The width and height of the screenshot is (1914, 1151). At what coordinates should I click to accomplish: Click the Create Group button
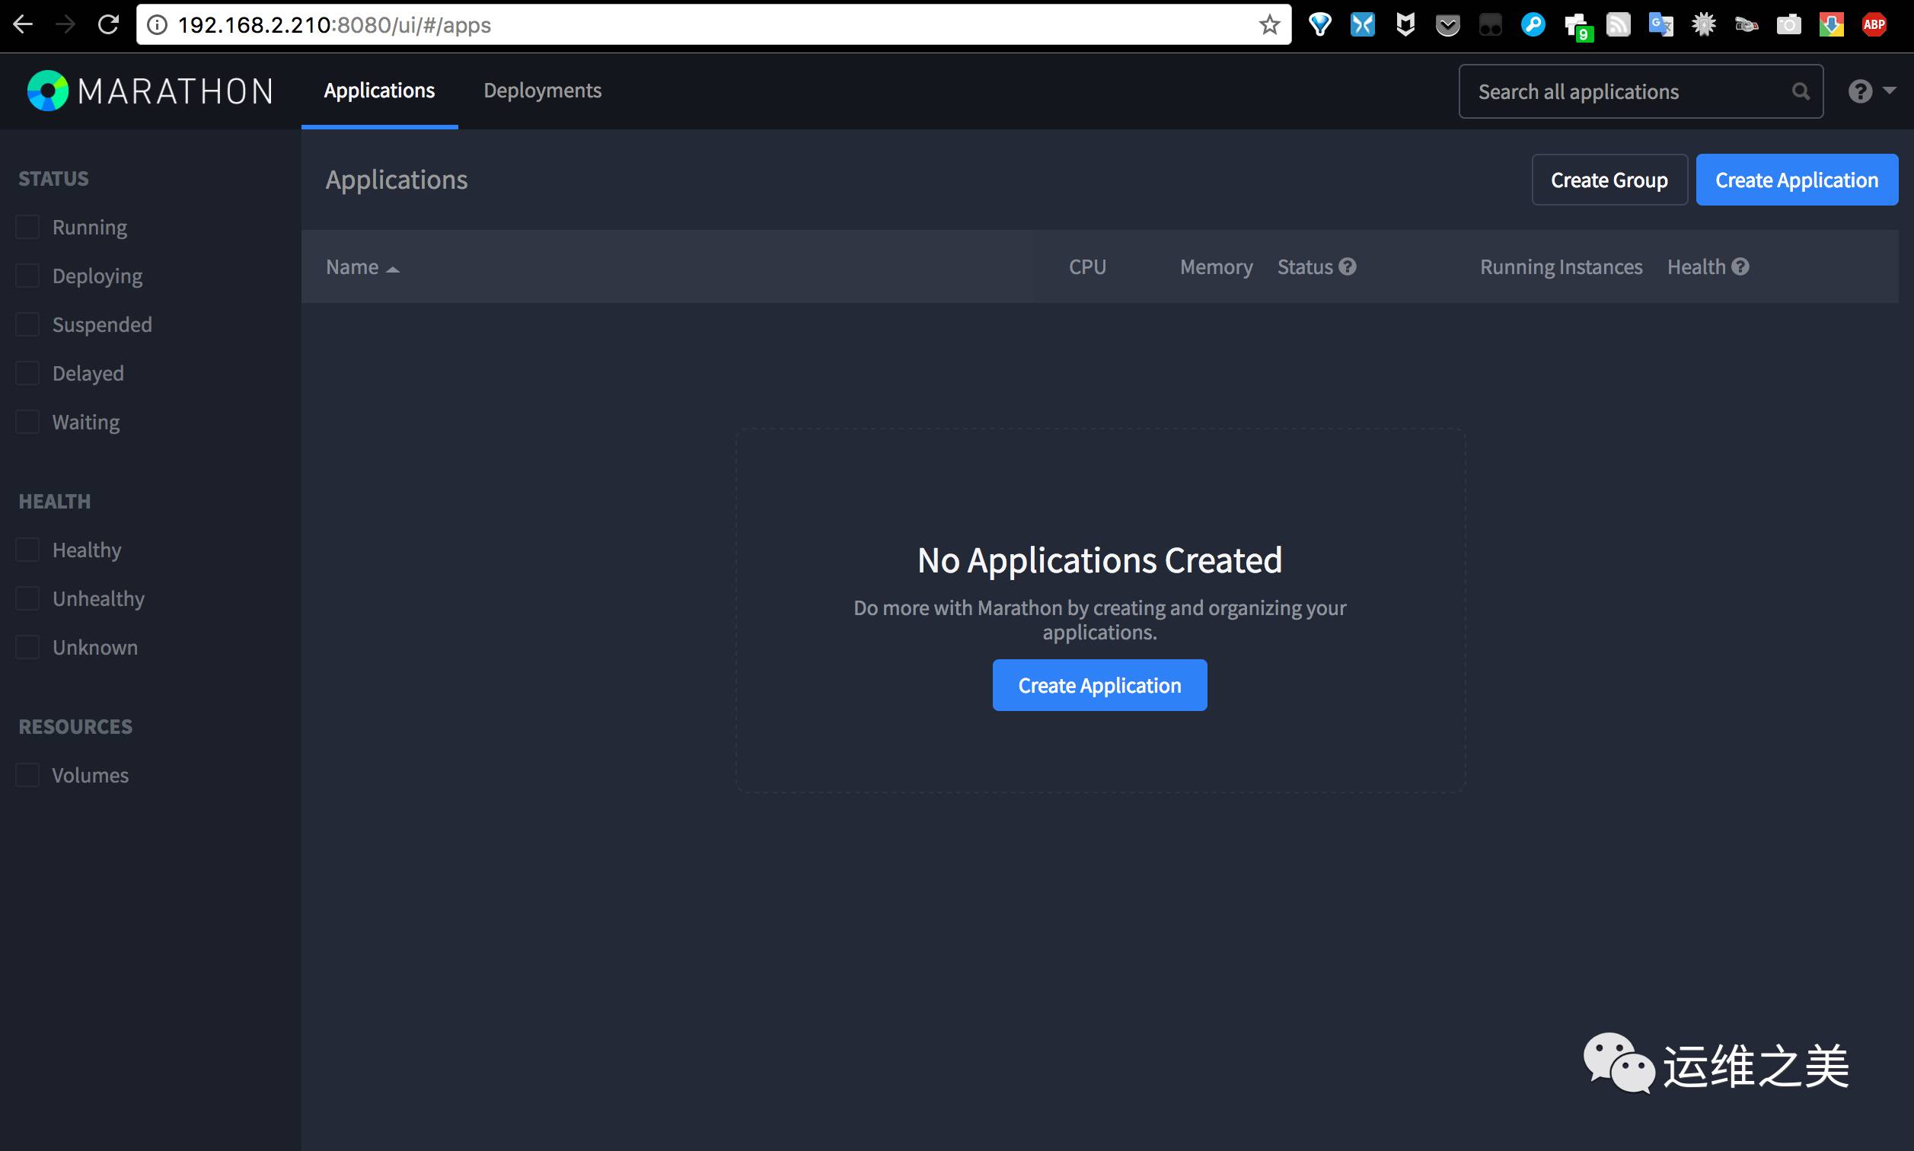point(1609,177)
